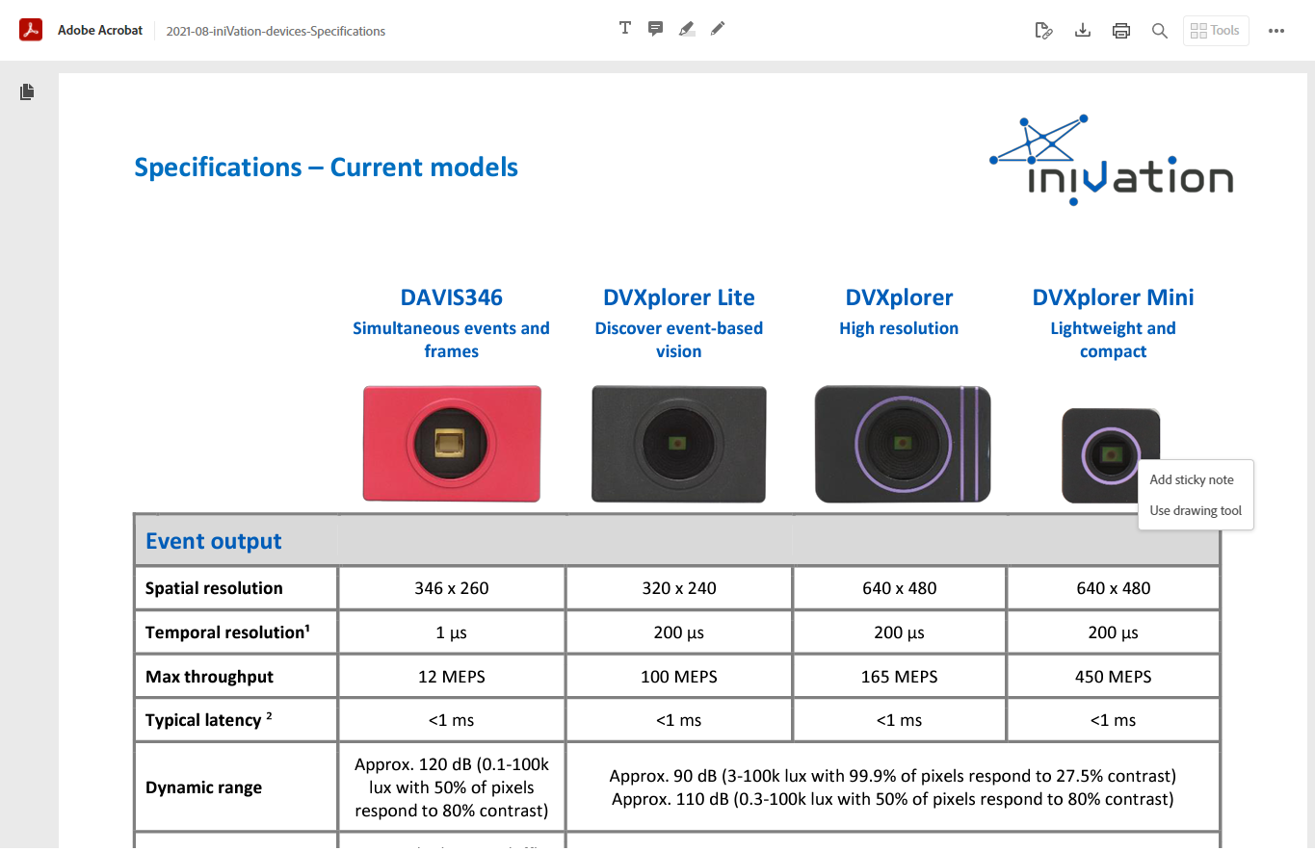Viewport: 1315px width, 851px height.
Task: Click the '346 x 260' cell
Action: point(452,588)
